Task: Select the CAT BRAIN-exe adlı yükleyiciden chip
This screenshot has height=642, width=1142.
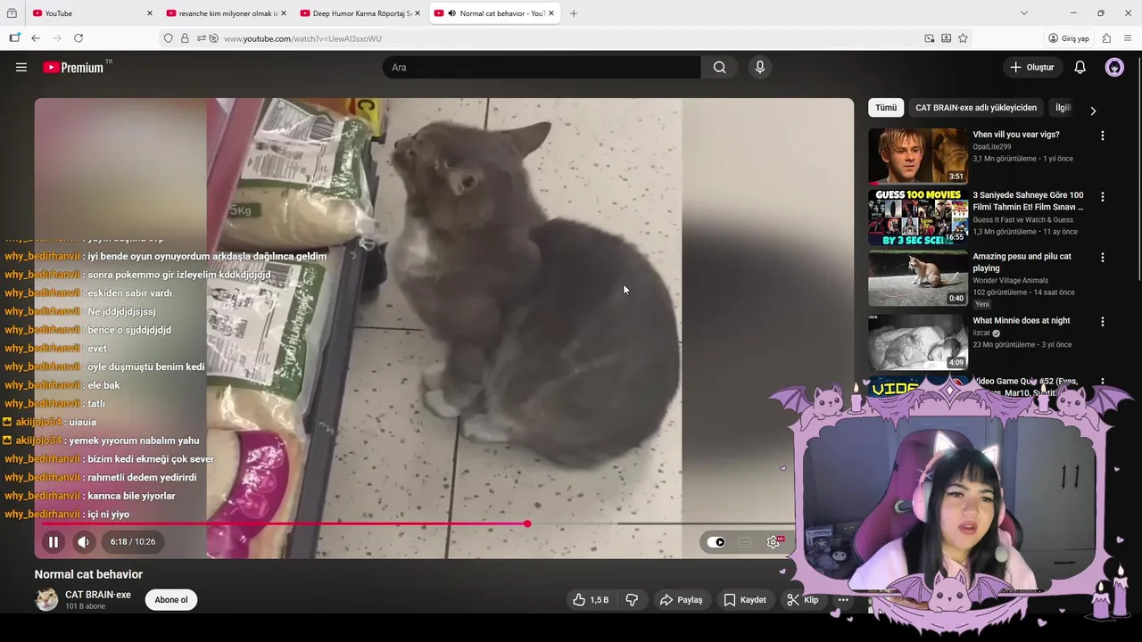Action: 976,108
